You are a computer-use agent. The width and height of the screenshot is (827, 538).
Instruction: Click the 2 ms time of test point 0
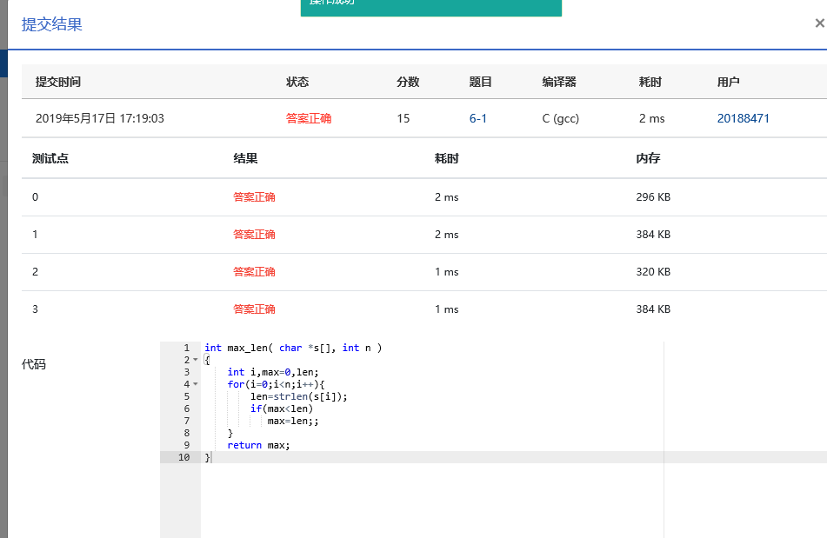pos(446,197)
